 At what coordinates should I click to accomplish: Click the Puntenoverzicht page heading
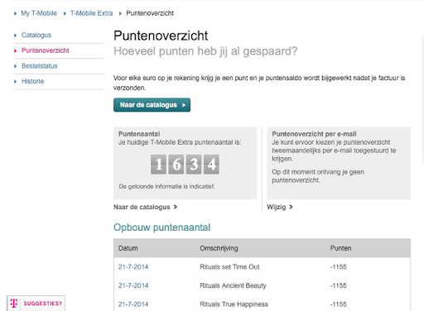161,36
